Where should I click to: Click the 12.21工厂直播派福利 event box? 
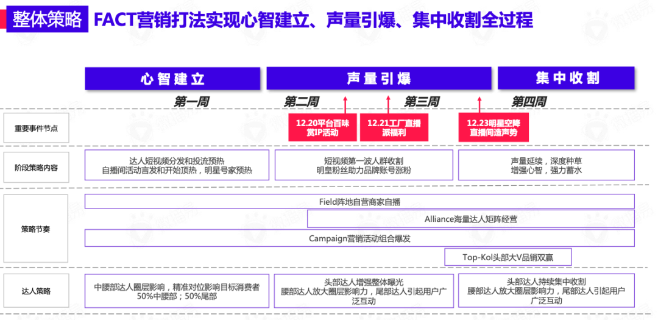394,127
